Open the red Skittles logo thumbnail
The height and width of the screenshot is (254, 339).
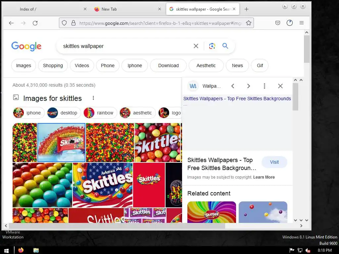coord(149,185)
